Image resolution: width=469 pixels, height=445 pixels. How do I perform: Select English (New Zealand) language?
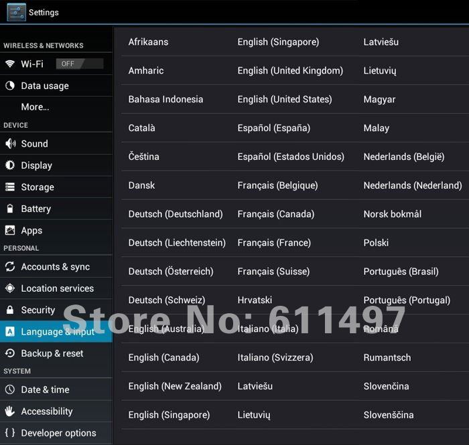175,386
